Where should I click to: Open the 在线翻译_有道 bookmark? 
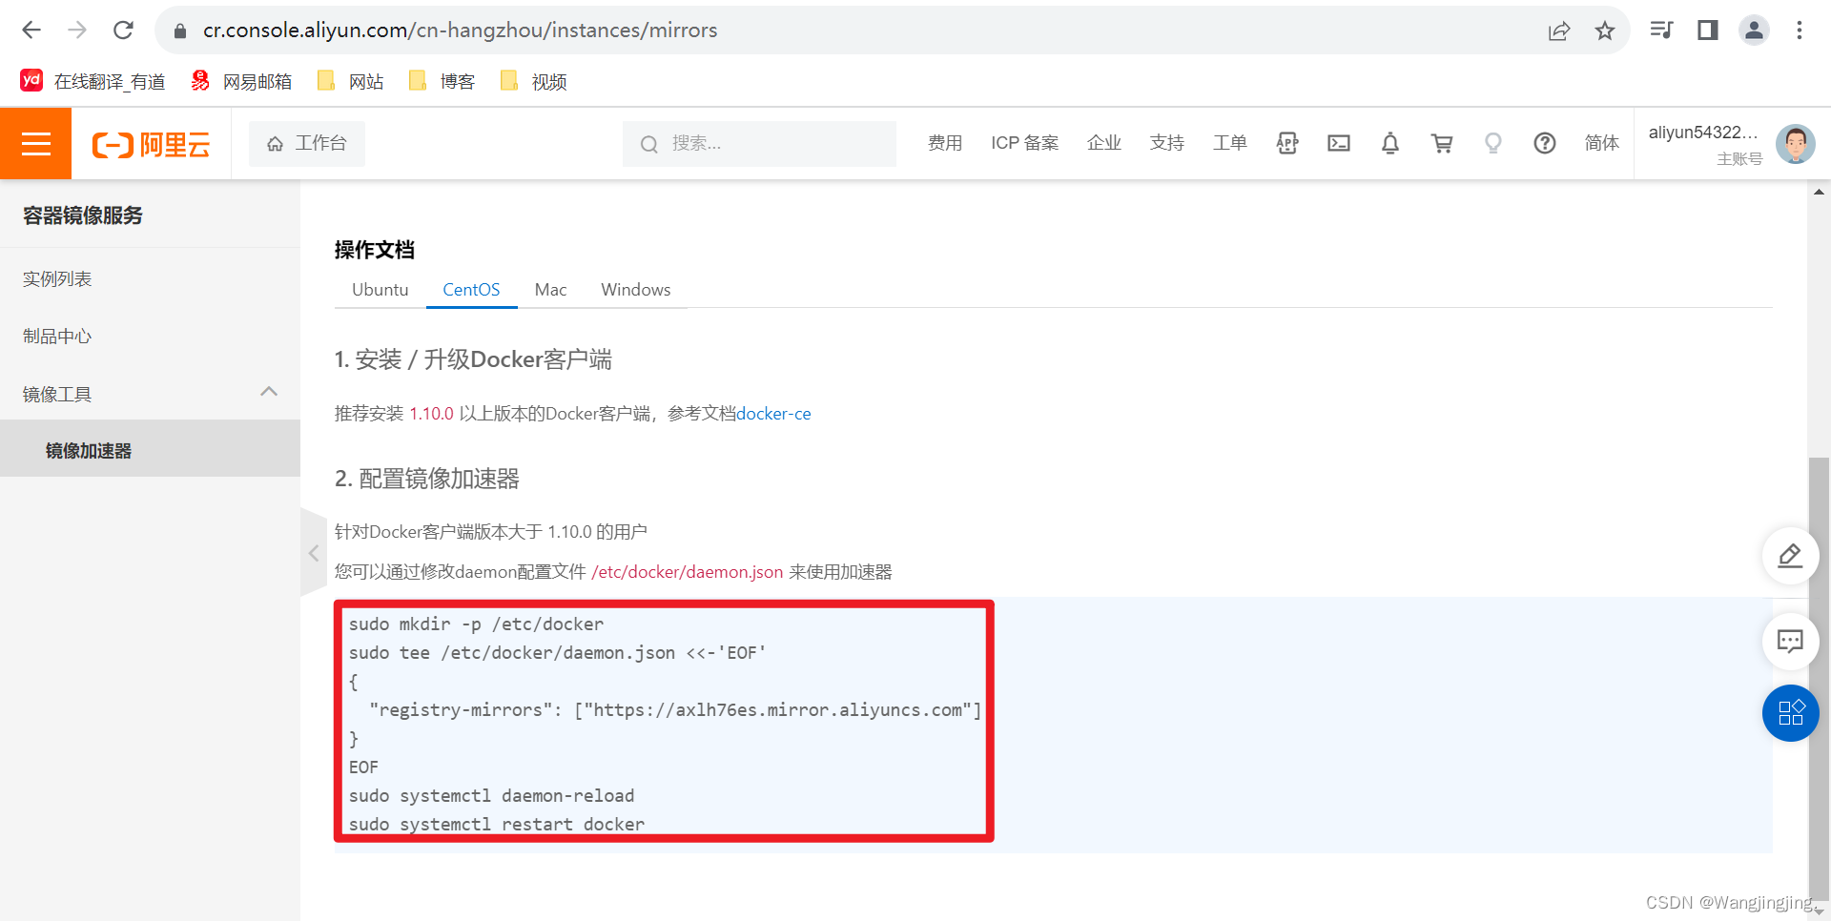click(x=93, y=81)
